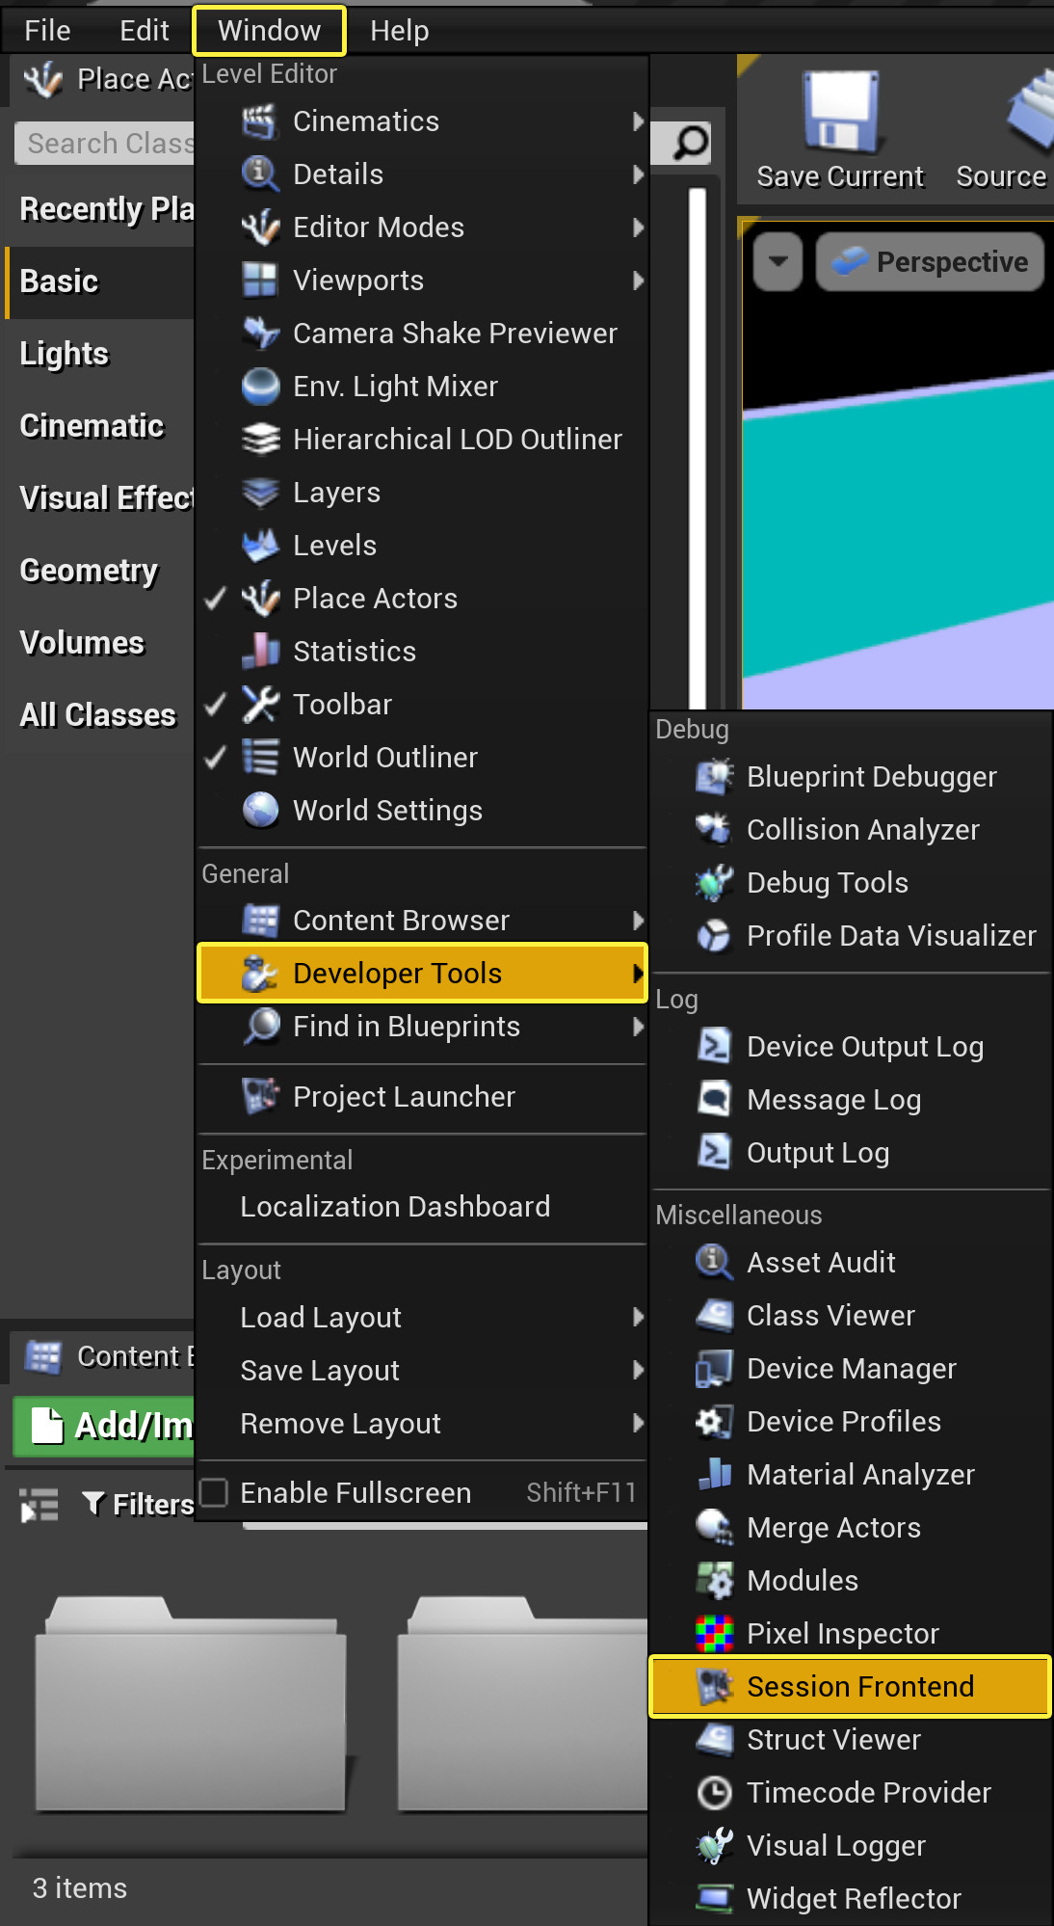
Task: Toggle the sources panel icon near Filters
Action: [40, 1505]
